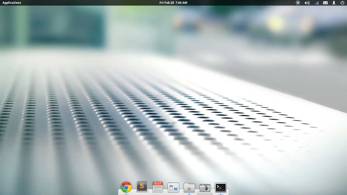Viewport: 347px width, 195px height.
Task: Open the user account indicator
Action: pyautogui.click(x=334, y=3)
